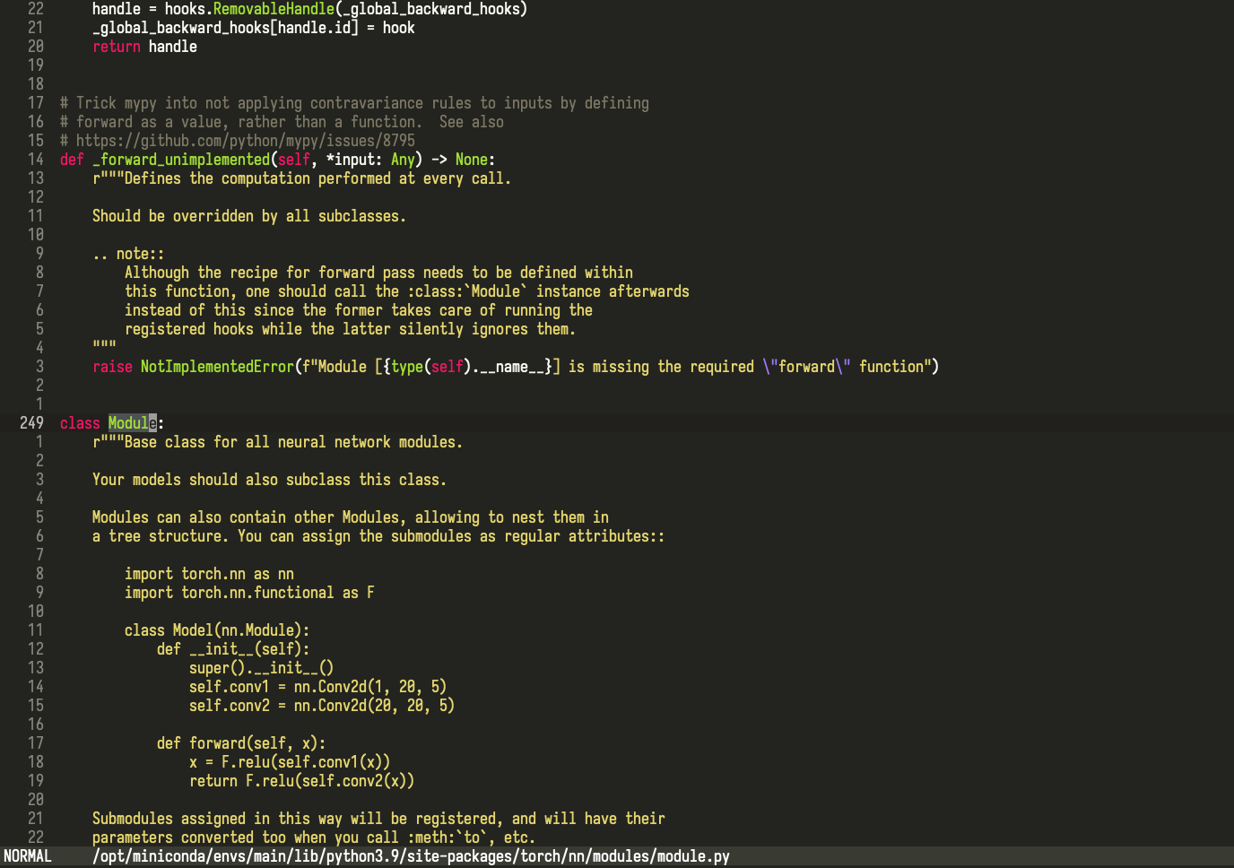Click 'this function, one should call' line
The width and height of the screenshot is (1234, 868).
tap(407, 291)
